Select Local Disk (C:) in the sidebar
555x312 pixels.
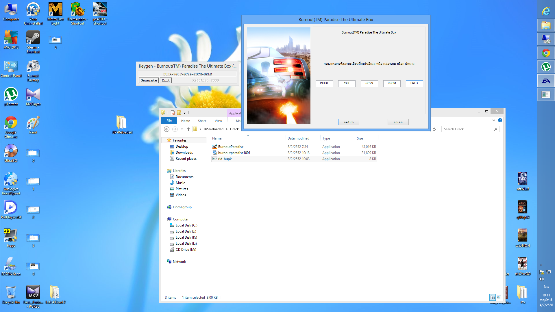[x=186, y=225]
